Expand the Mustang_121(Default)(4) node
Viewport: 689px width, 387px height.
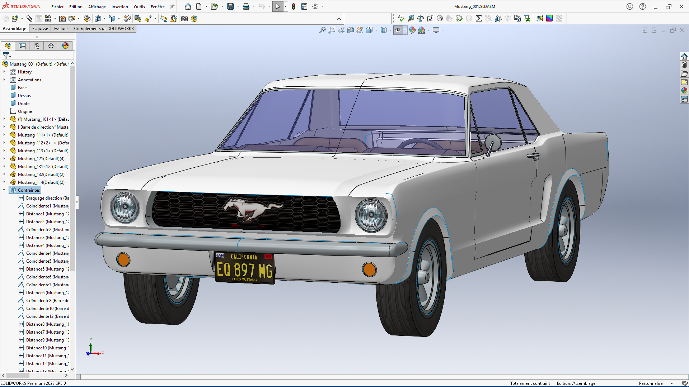(4, 158)
